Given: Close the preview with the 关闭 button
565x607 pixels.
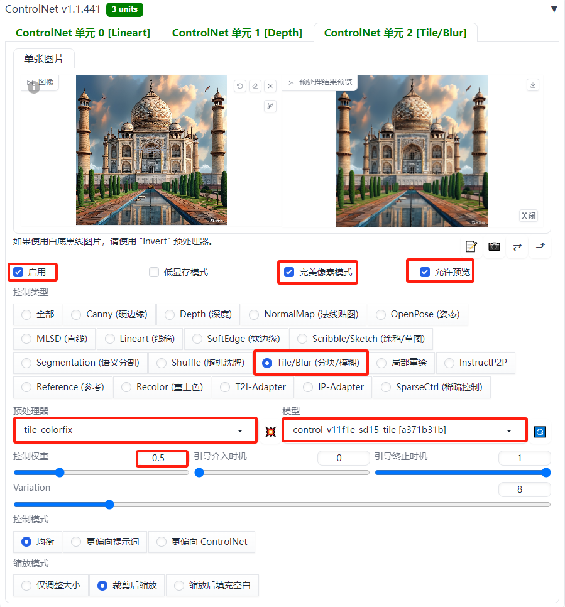Looking at the screenshot, I should [x=528, y=216].
